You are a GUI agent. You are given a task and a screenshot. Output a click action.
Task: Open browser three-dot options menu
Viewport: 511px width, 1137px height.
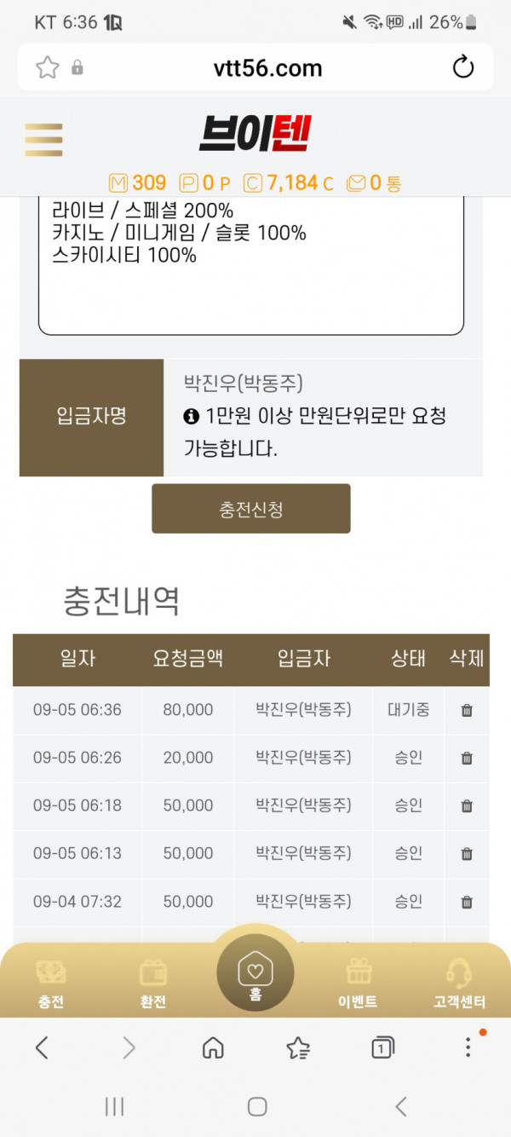[468, 1048]
